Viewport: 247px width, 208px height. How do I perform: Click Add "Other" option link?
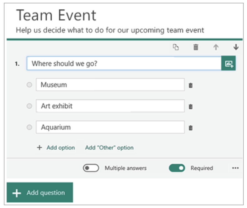pos(109,148)
